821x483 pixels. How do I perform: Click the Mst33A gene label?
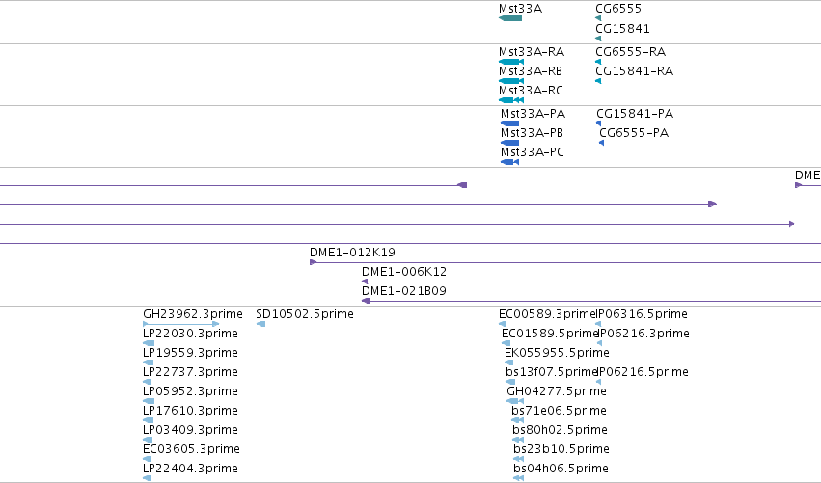click(x=520, y=9)
